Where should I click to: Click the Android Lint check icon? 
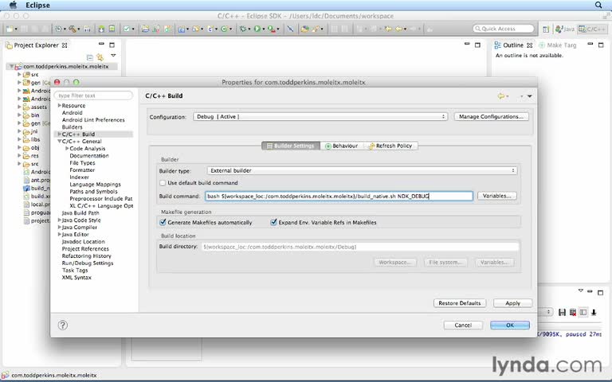pyautogui.click(x=127, y=29)
